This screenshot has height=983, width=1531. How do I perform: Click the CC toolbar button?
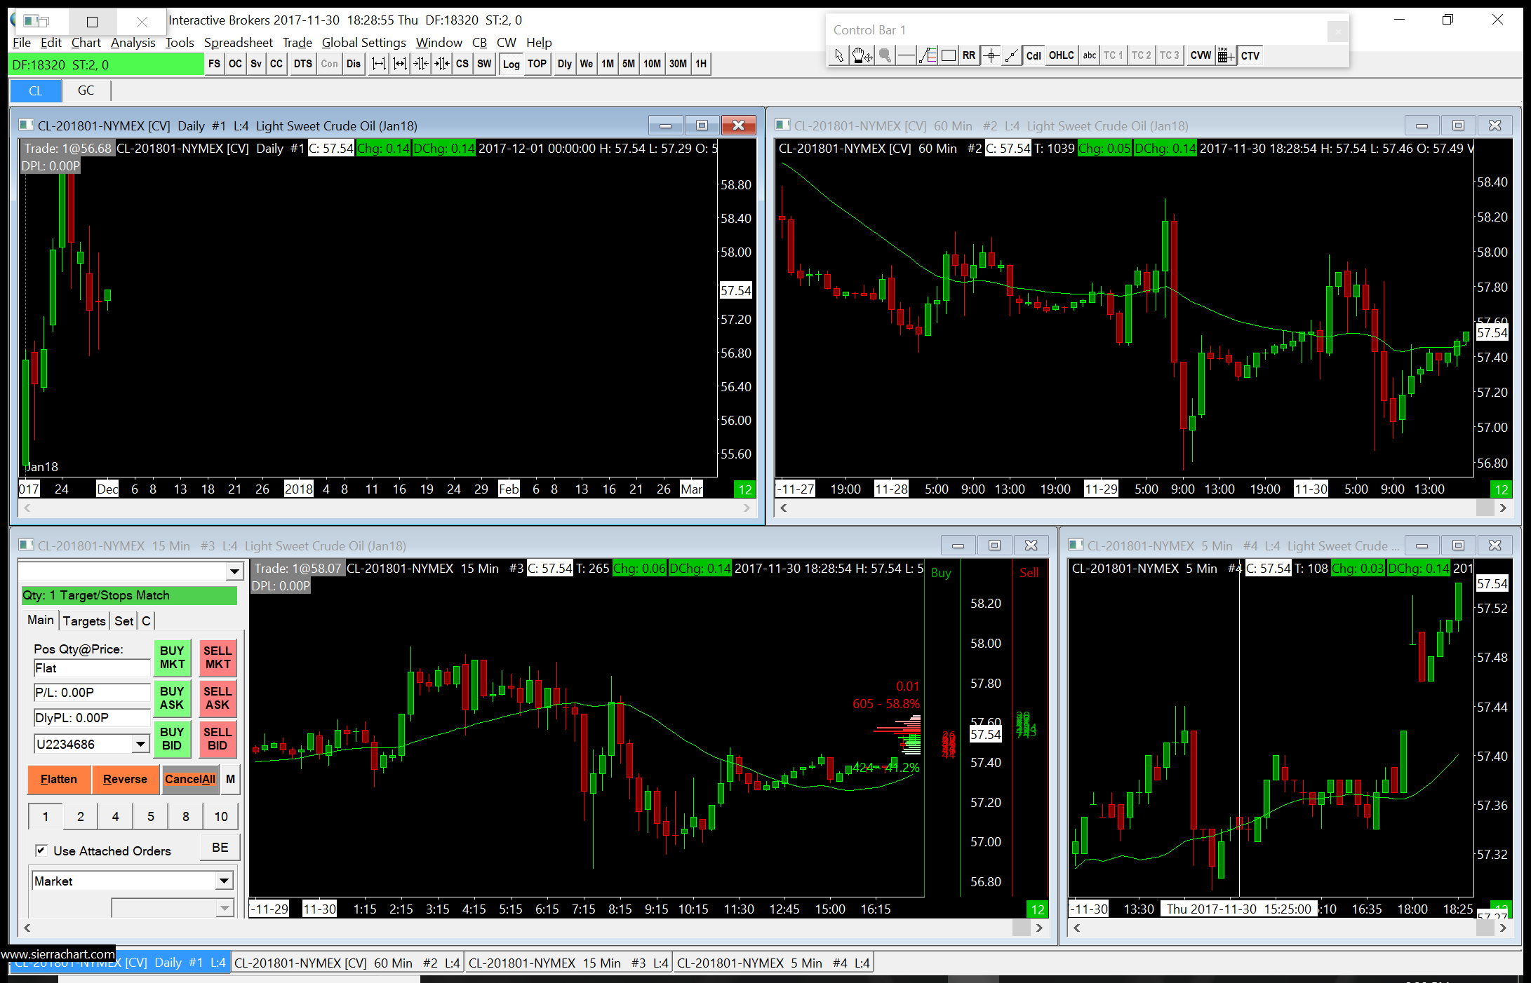276,64
